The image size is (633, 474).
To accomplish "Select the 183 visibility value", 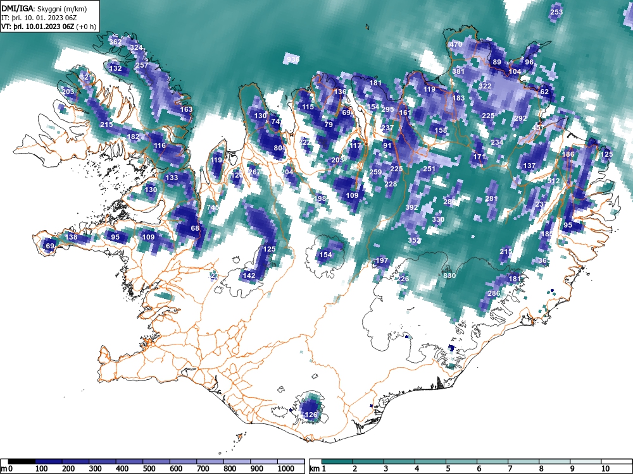I will point(458,98).
